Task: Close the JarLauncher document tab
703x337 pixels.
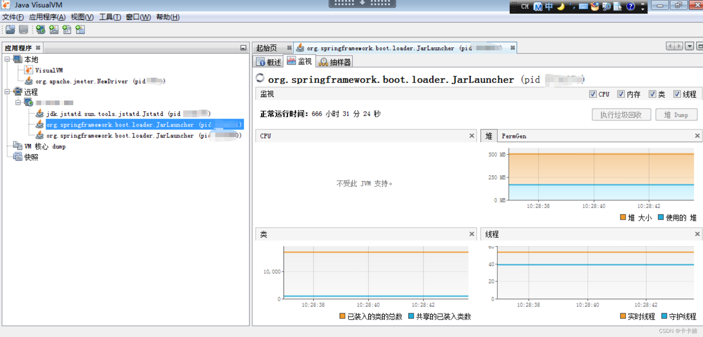Action: click(513, 48)
